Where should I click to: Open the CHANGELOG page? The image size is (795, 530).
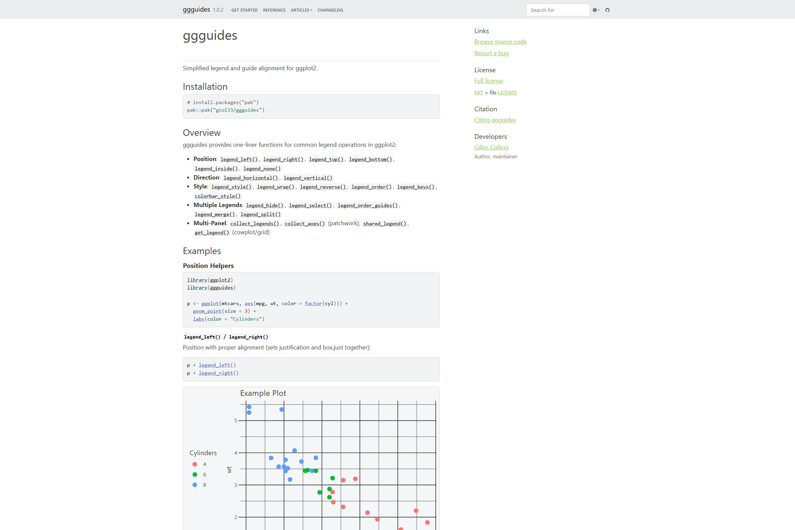[x=330, y=10]
